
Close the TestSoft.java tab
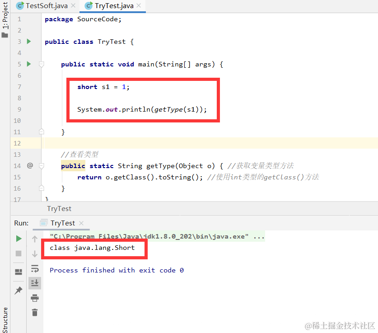[x=73, y=5]
